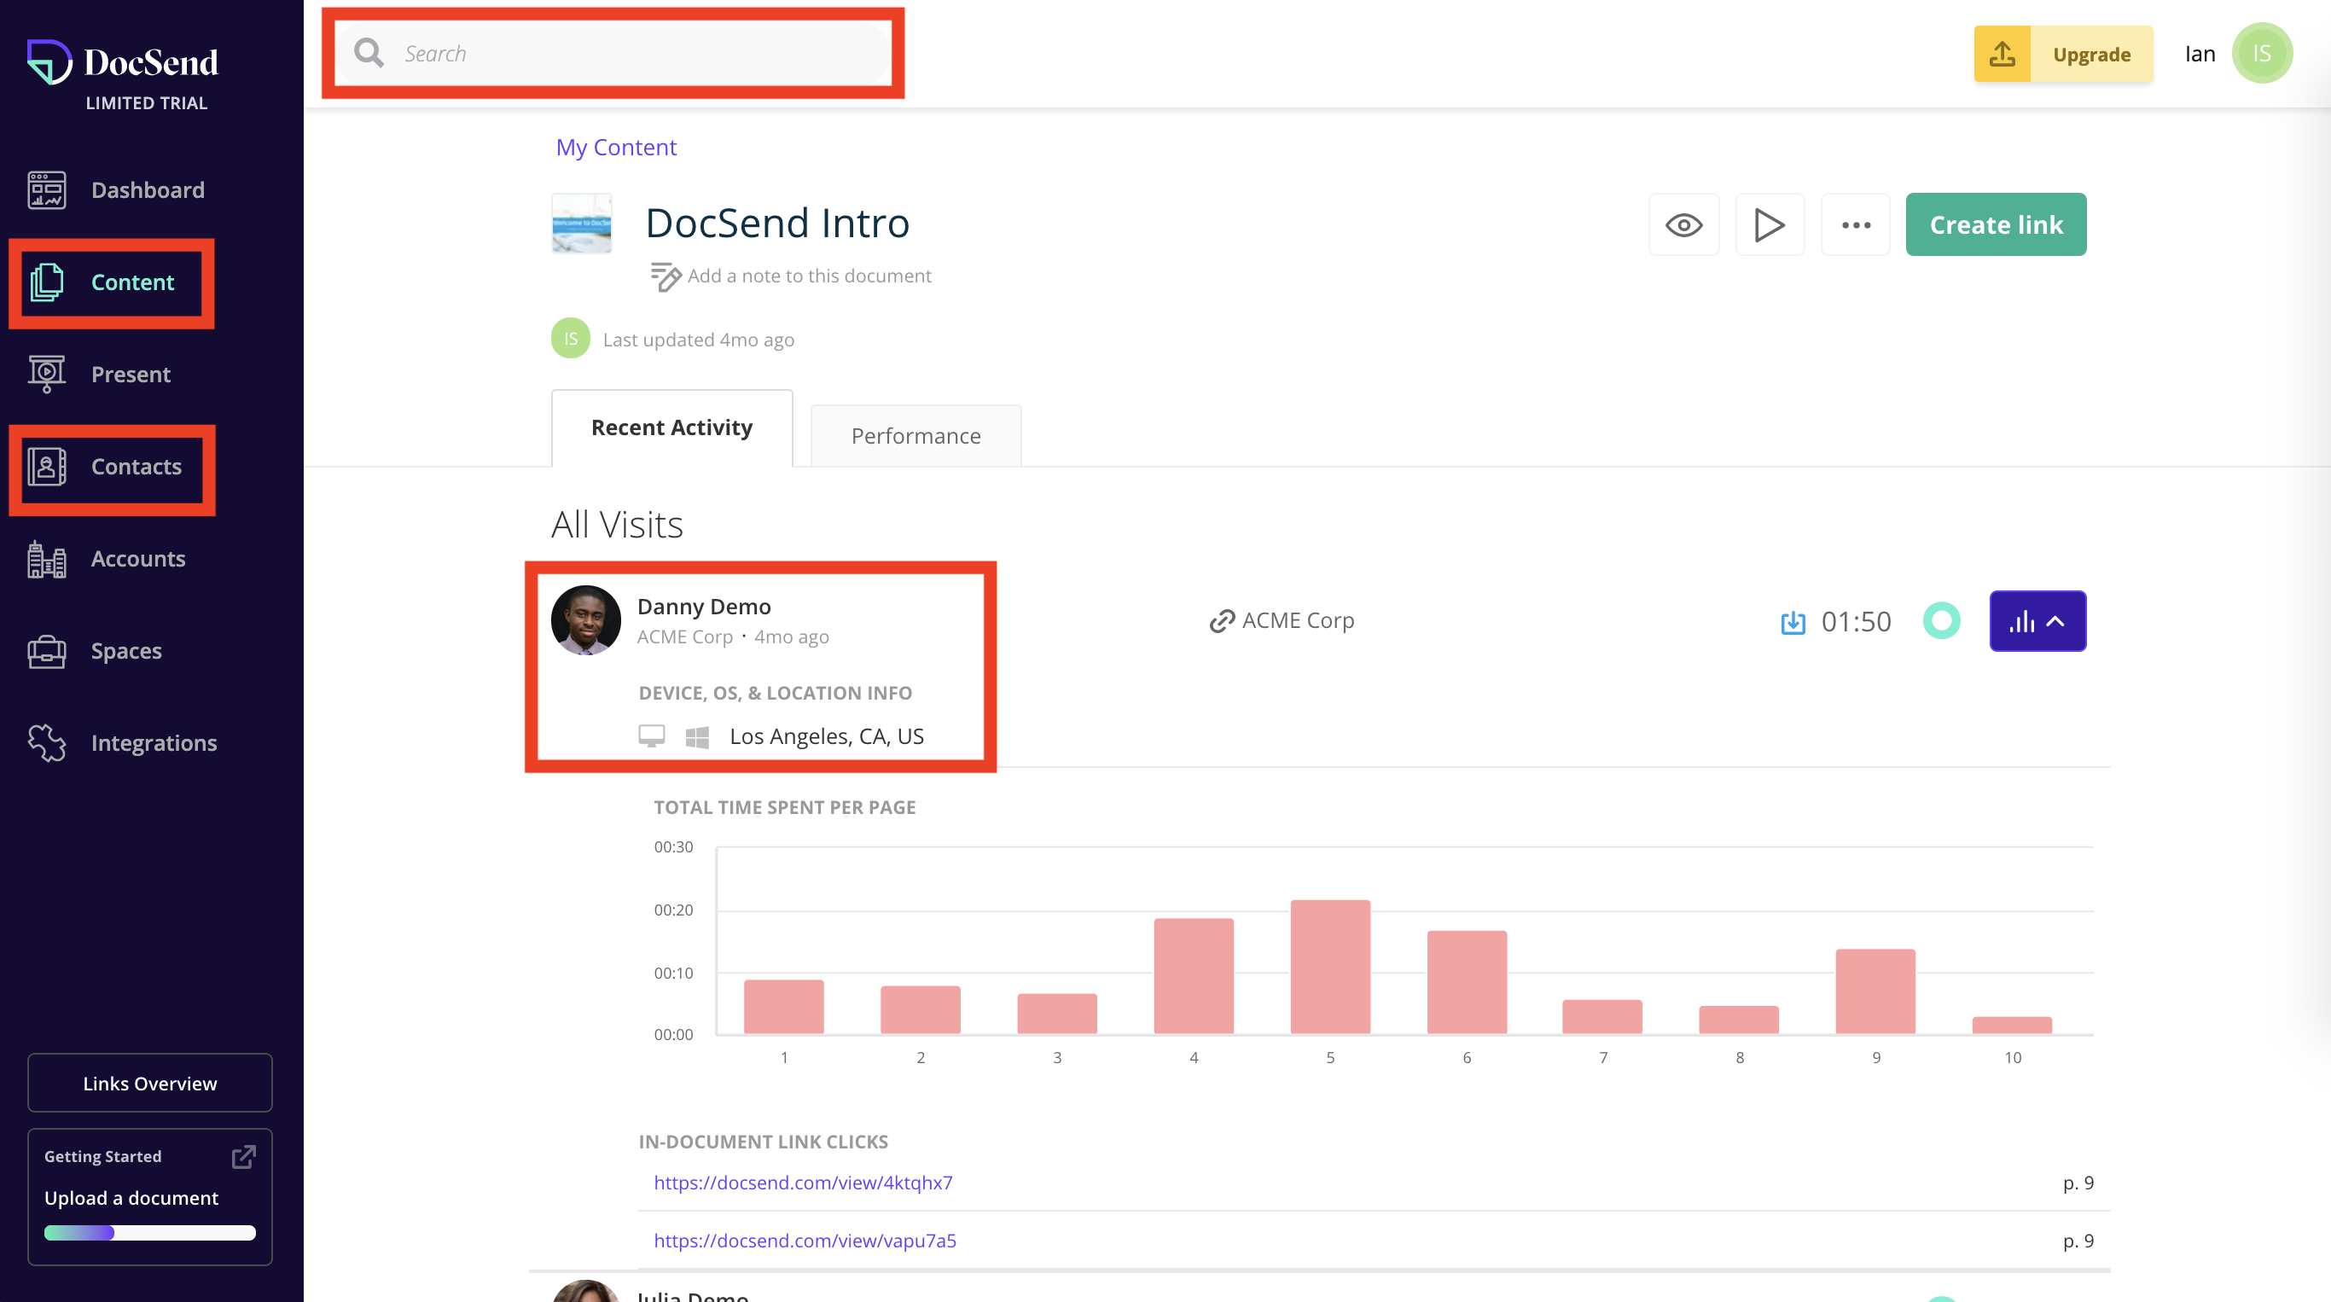This screenshot has width=2331, height=1302.
Task: Start presenting with the play icon
Action: (x=1769, y=224)
